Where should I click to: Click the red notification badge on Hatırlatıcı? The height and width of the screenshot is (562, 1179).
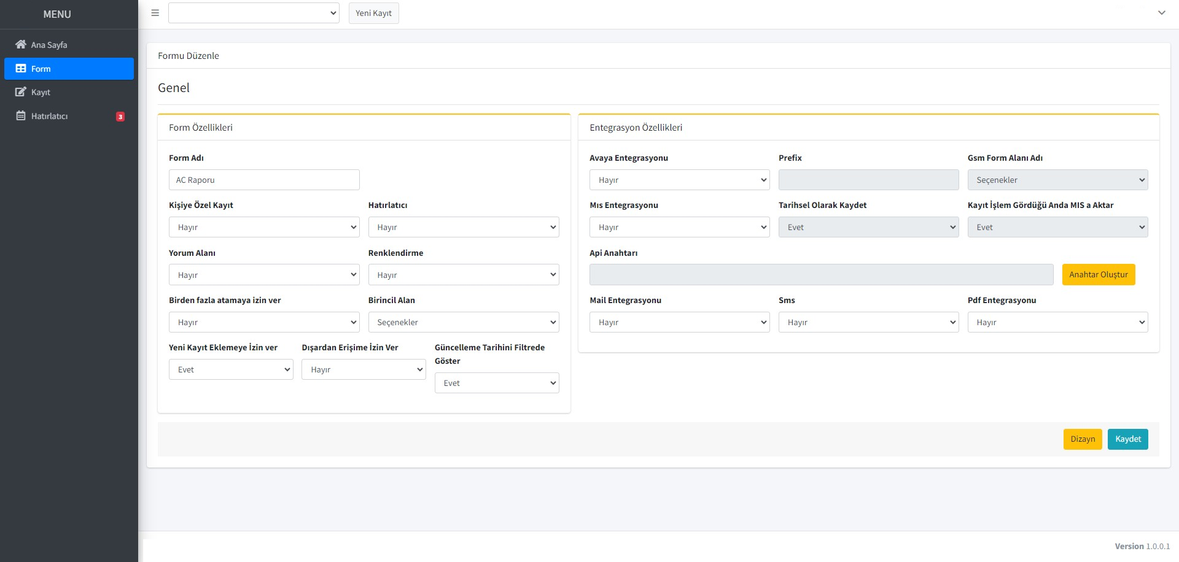point(120,117)
